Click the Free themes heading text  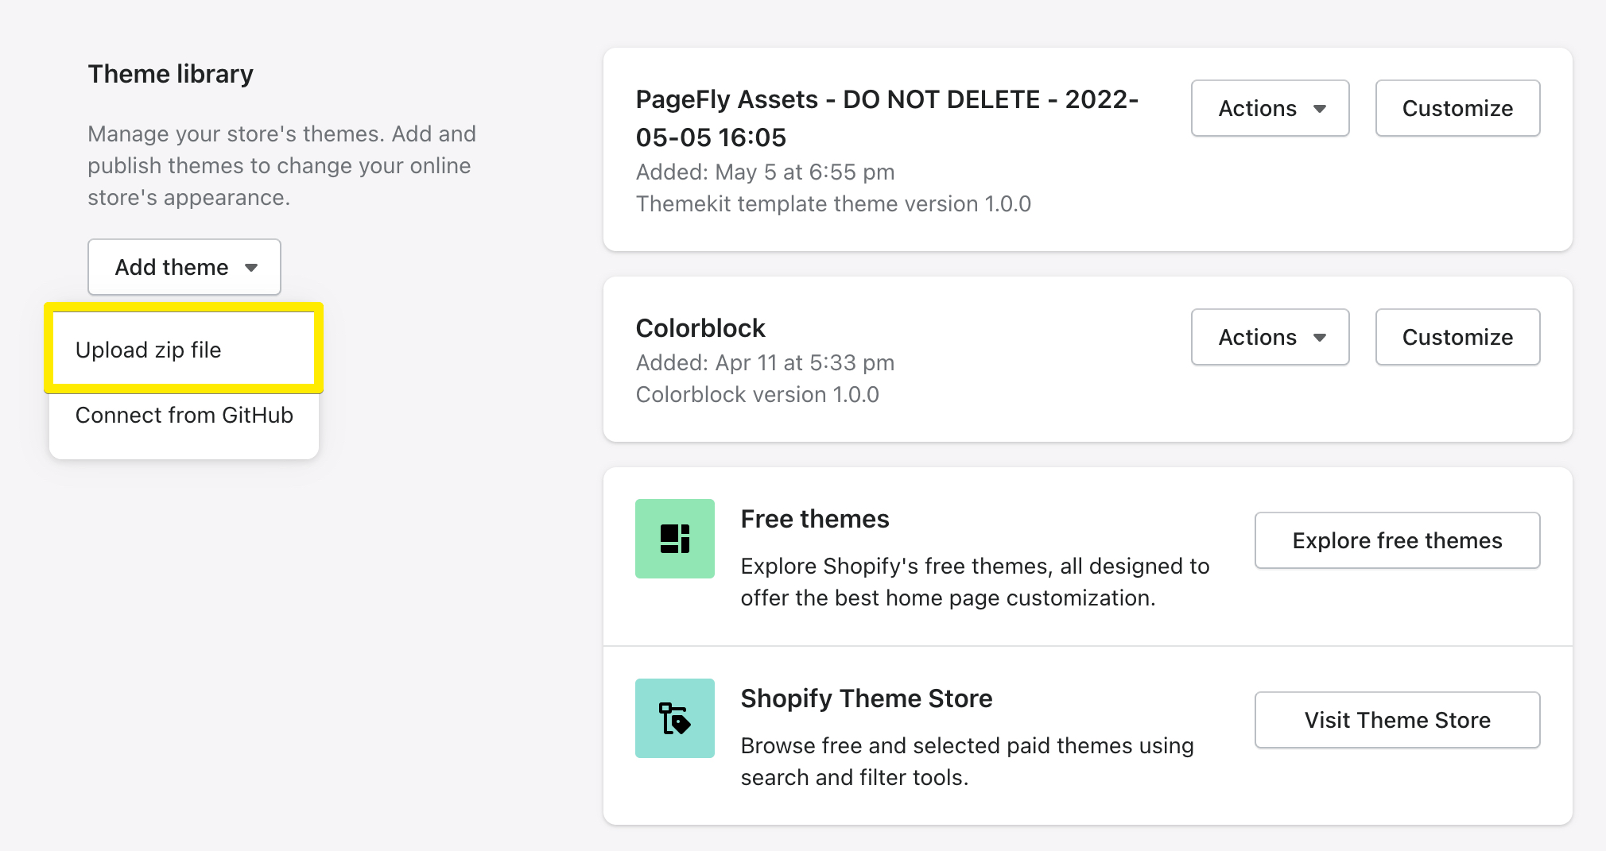815,518
